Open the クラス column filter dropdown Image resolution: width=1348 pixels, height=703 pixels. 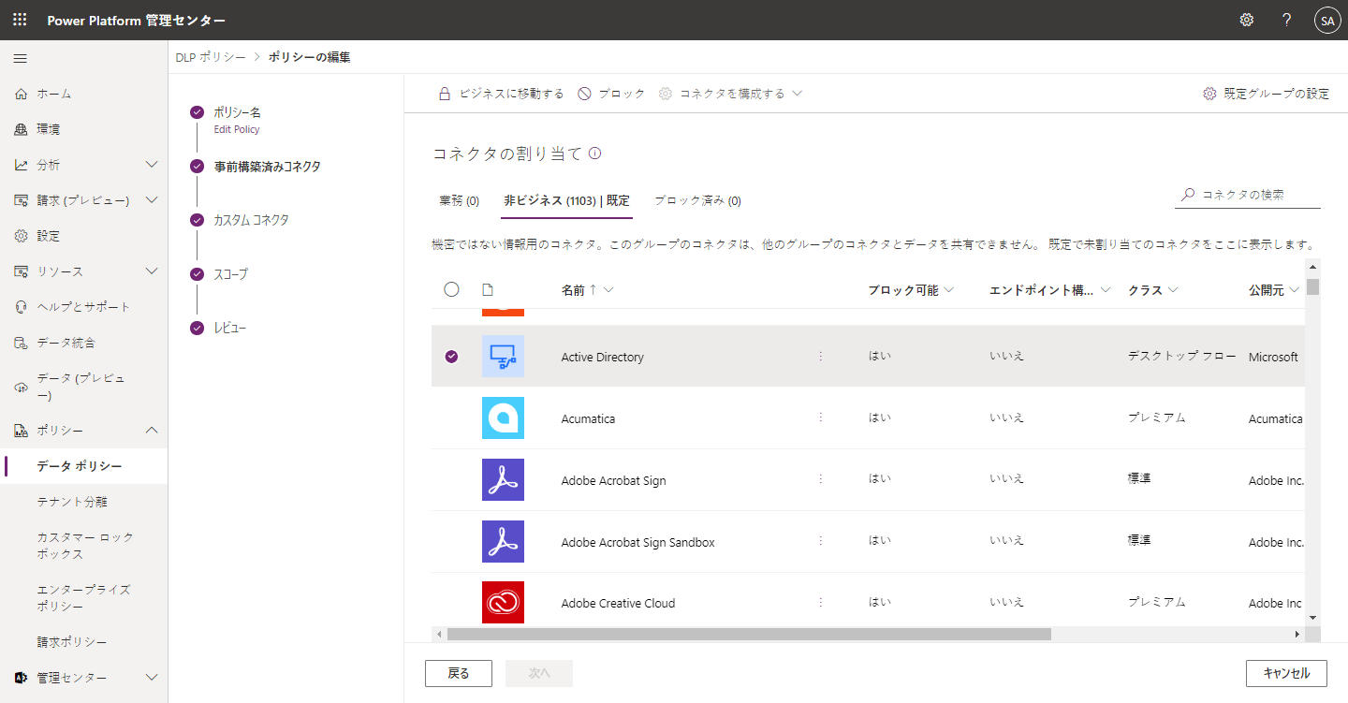pos(1173,290)
